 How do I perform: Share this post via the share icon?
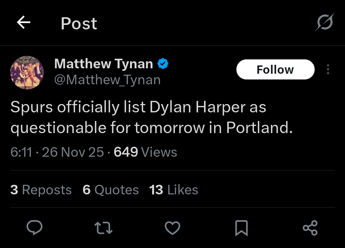click(310, 228)
